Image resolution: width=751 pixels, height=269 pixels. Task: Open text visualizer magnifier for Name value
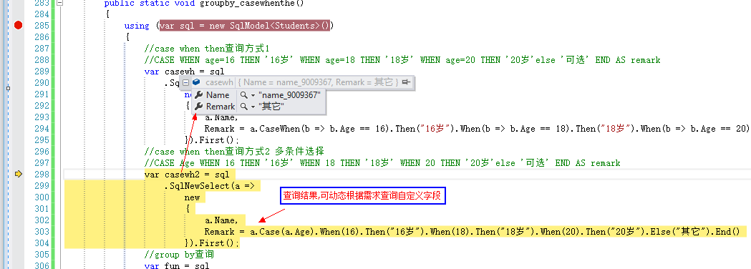[244, 94]
